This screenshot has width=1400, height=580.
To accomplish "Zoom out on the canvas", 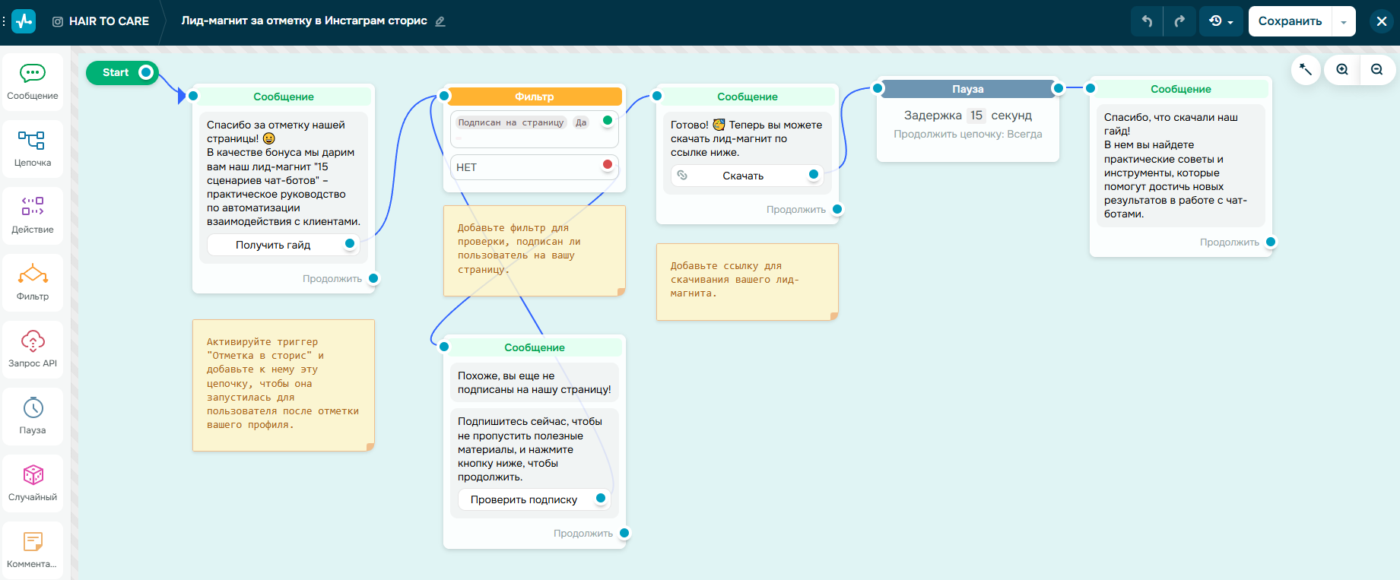I will coord(1376,70).
